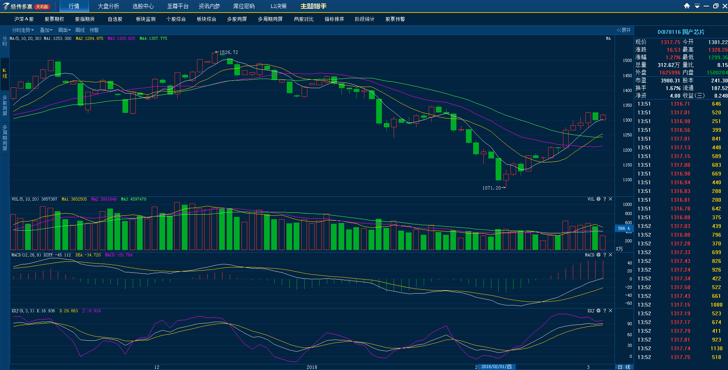Open the 叠加 overlay dropdown
The image size is (728, 370).
point(46,30)
